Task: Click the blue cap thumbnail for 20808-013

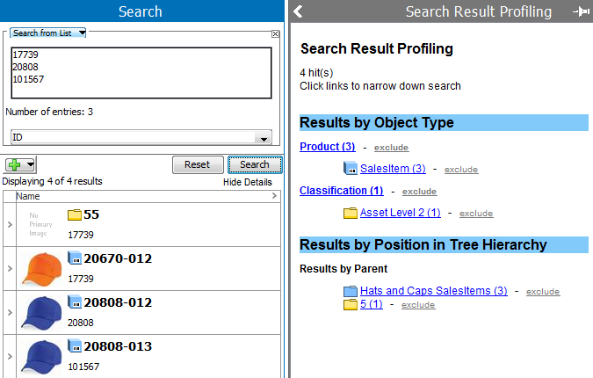Action: point(41,357)
